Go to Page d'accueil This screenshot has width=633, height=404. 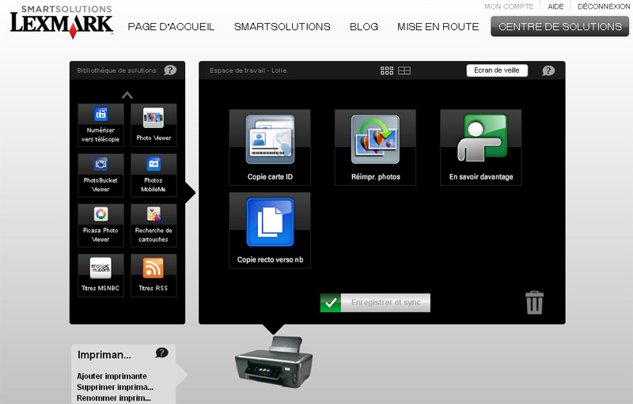click(x=171, y=27)
